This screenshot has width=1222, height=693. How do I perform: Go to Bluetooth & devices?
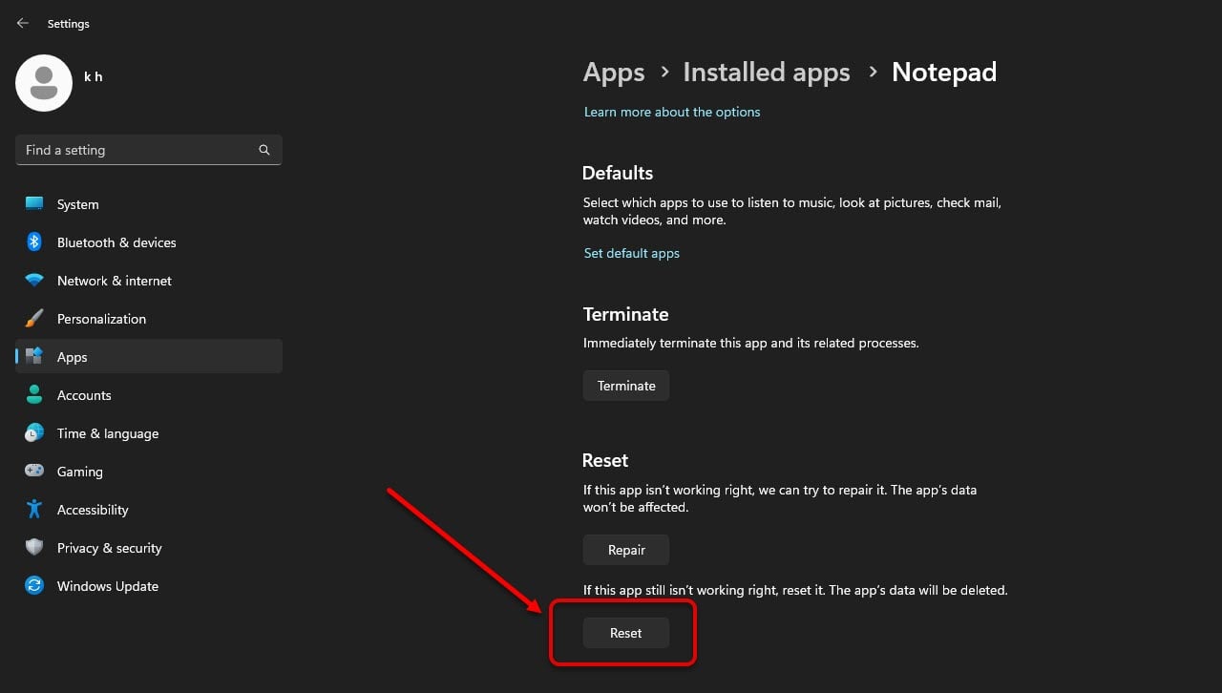pyautogui.click(x=149, y=242)
